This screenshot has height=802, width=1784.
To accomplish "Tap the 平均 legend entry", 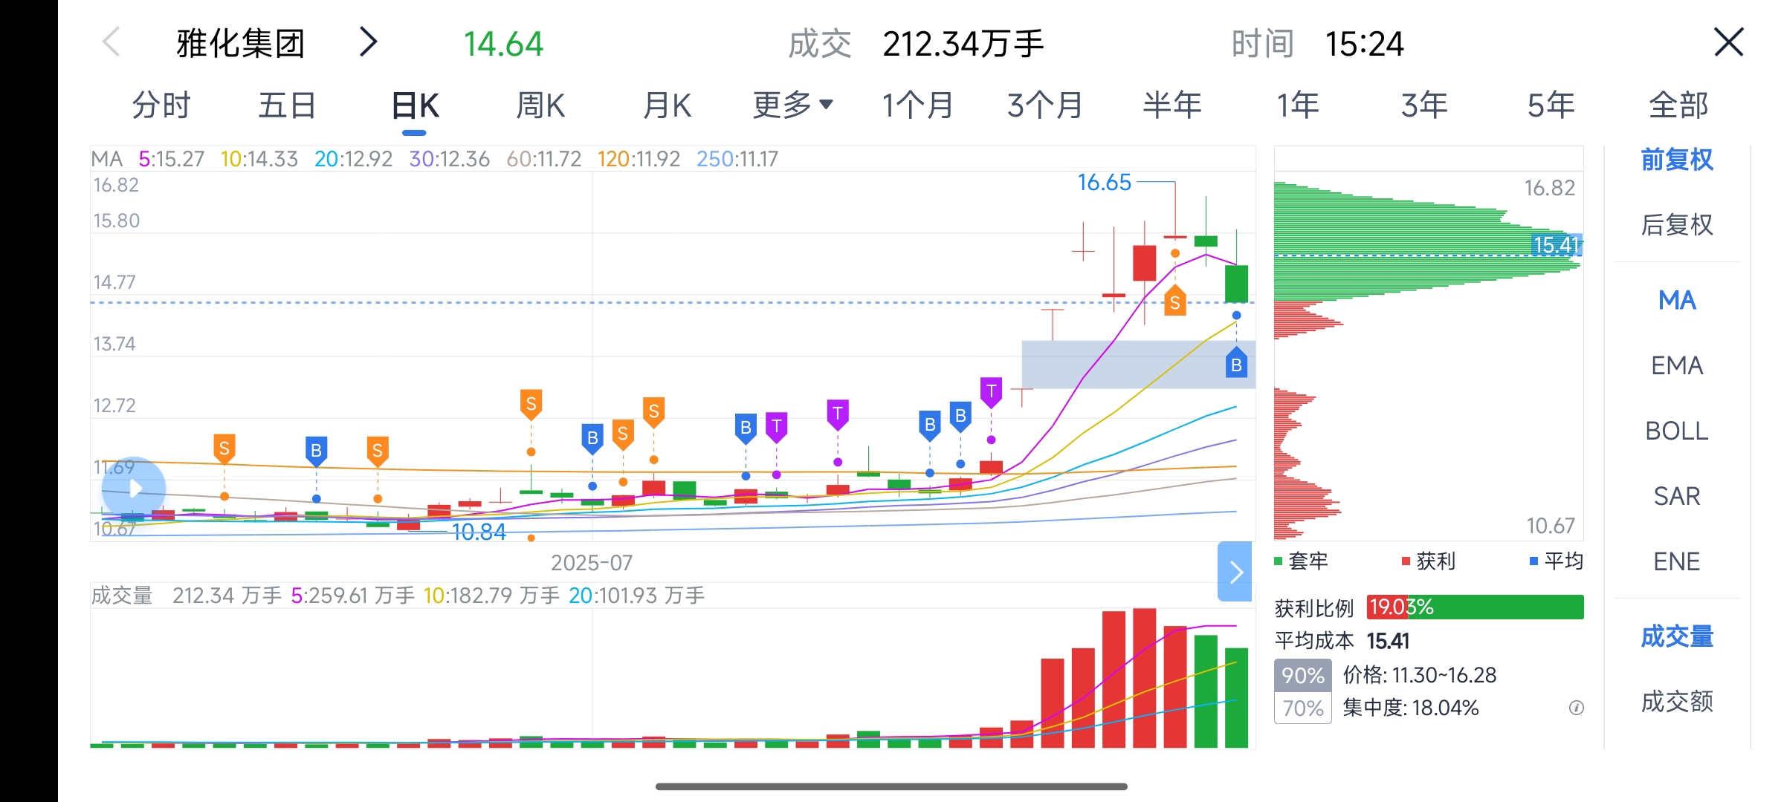I will pos(1557,561).
